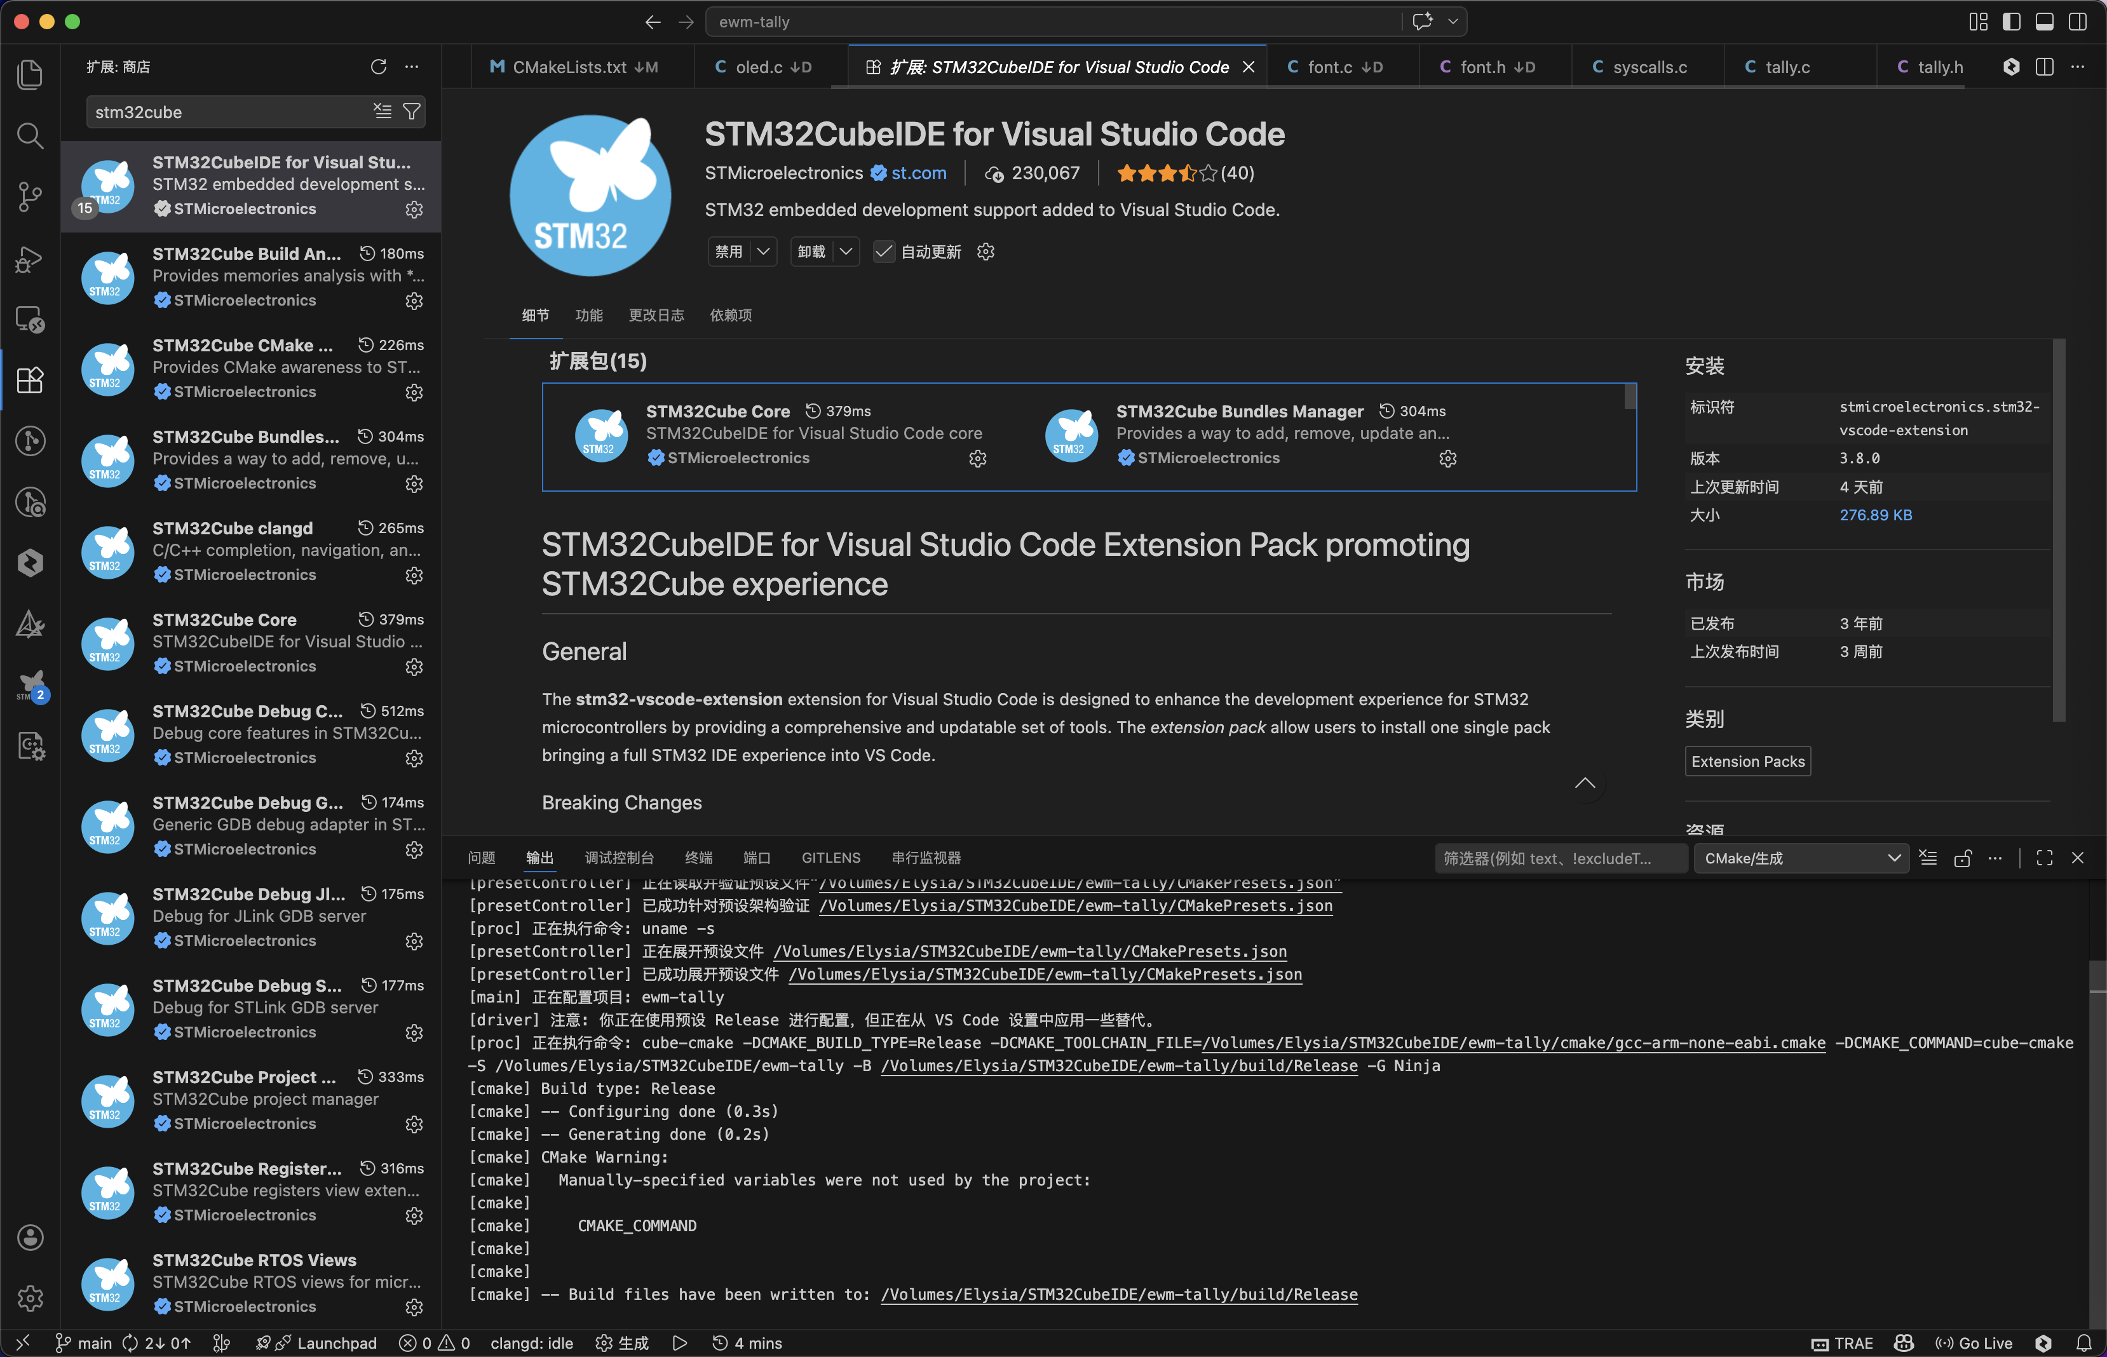Toggle the secondary sidebar layout button
The image size is (2107, 1357).
[2077, 21]
